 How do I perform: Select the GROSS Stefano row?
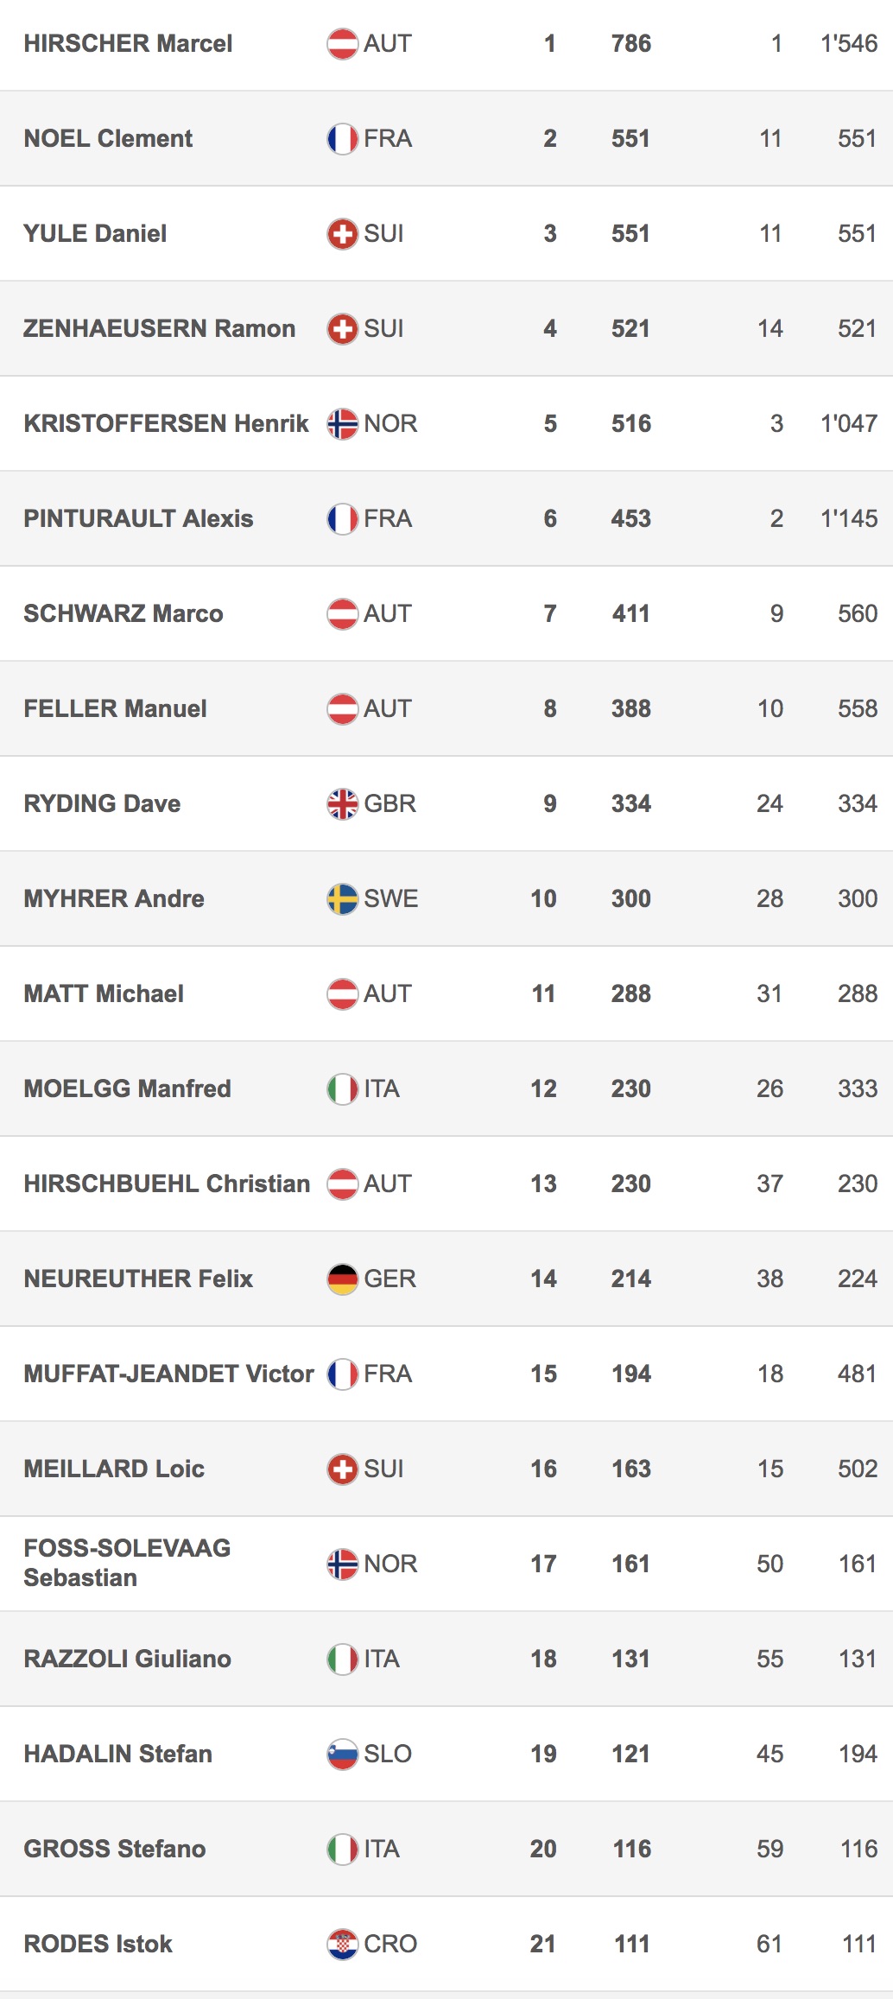point(446,1850)
